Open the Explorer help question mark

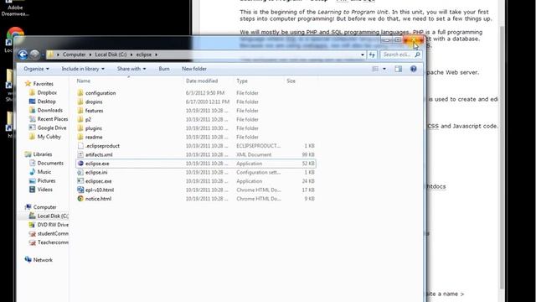(413, 69)
